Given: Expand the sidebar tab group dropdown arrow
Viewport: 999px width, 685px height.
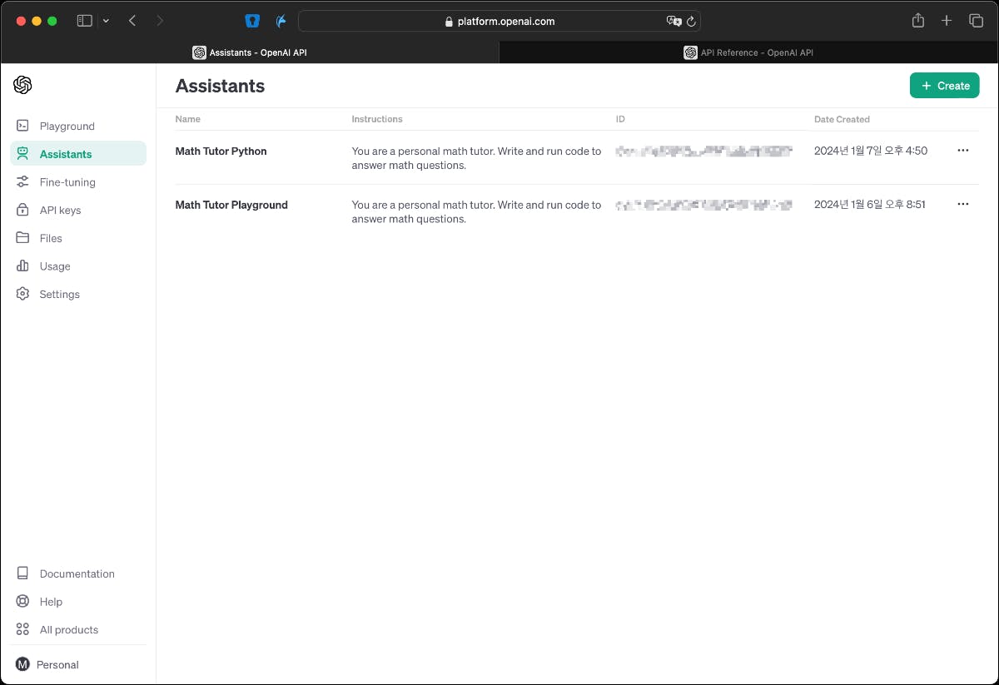Looking at the screenshot, I should 106,21.
